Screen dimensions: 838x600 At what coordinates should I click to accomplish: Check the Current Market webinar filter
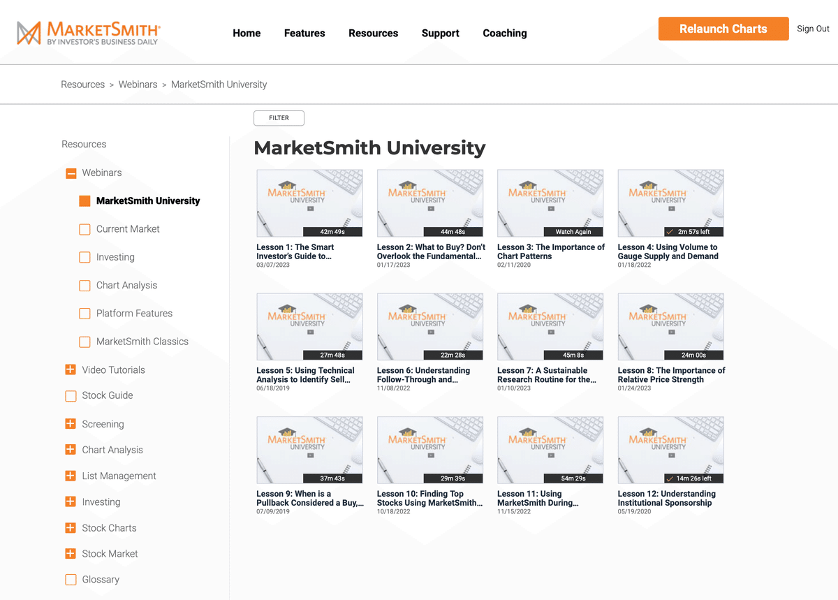pos(84,229)
